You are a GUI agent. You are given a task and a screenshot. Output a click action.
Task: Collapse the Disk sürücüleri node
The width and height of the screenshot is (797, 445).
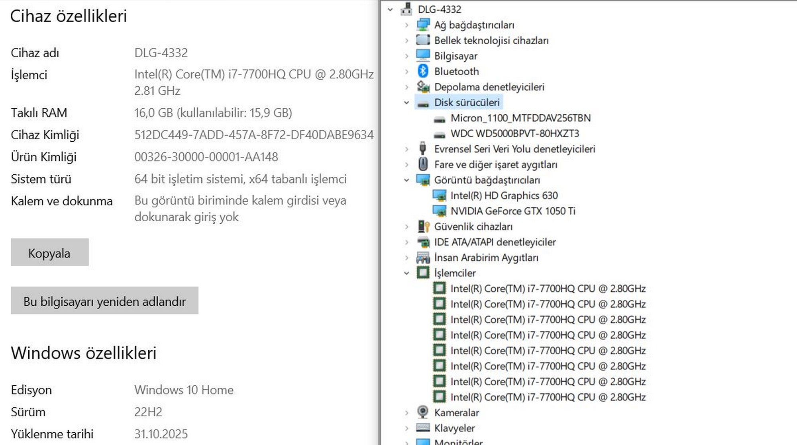(x=406, y=103)
